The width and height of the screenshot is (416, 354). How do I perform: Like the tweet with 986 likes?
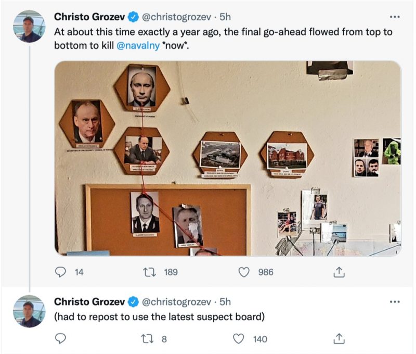click(244, 272)
